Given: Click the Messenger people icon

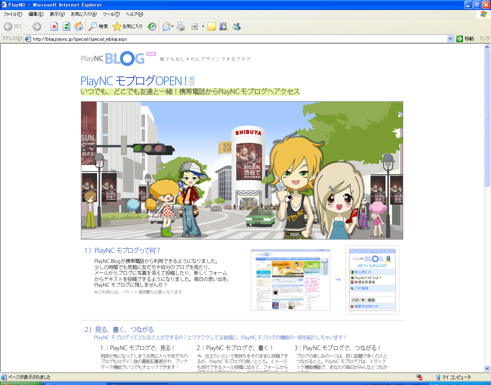Looking at the screenshot, I should [x=236, y=26].
